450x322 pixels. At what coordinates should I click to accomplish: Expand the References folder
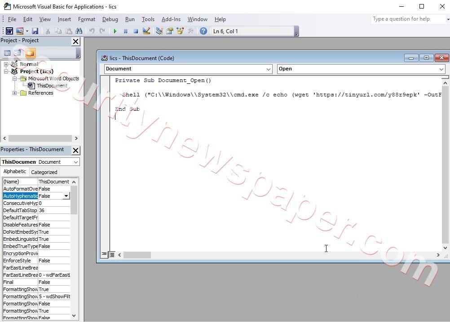pos(14,93)
